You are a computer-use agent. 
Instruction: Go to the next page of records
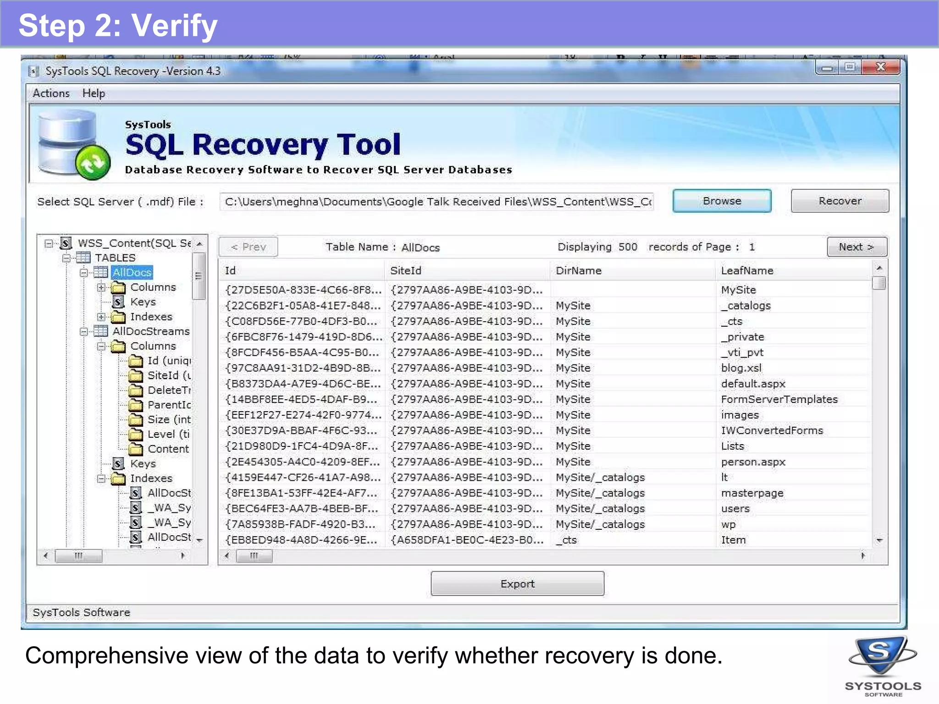[x=857, y=247]
